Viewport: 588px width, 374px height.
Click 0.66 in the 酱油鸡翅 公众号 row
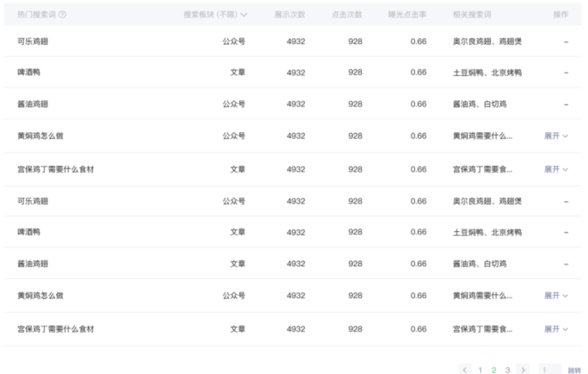click(418, 104)
